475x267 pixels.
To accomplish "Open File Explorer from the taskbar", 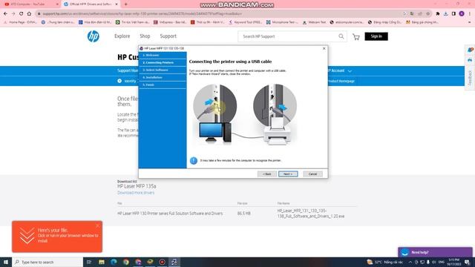I will click(102, 262).
